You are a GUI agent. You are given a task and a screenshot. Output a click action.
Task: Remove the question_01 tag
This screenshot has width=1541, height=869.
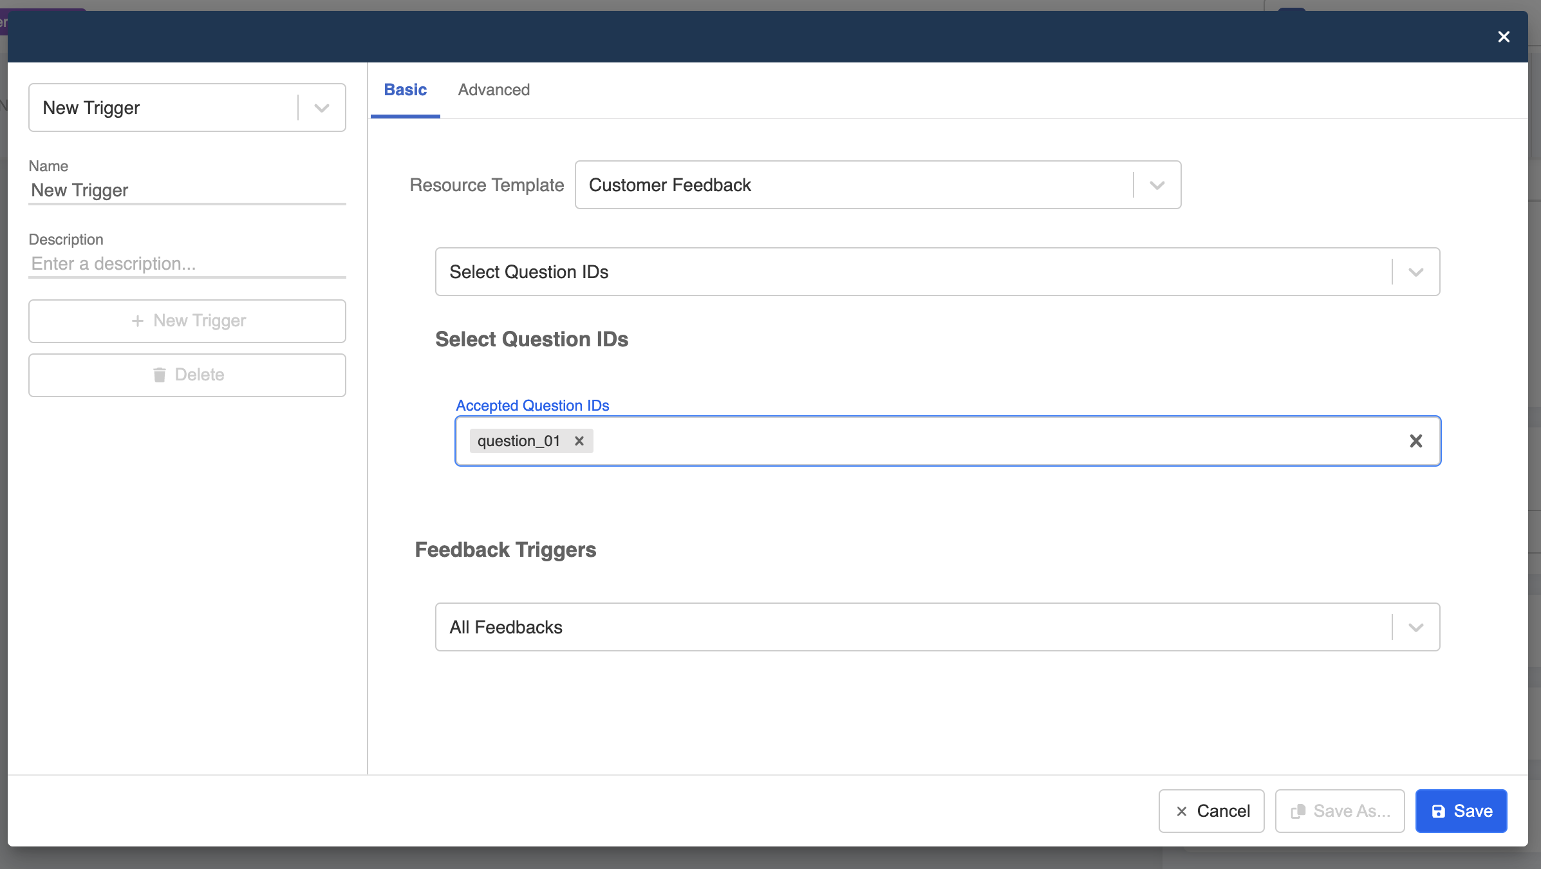[x=579, y=441]
